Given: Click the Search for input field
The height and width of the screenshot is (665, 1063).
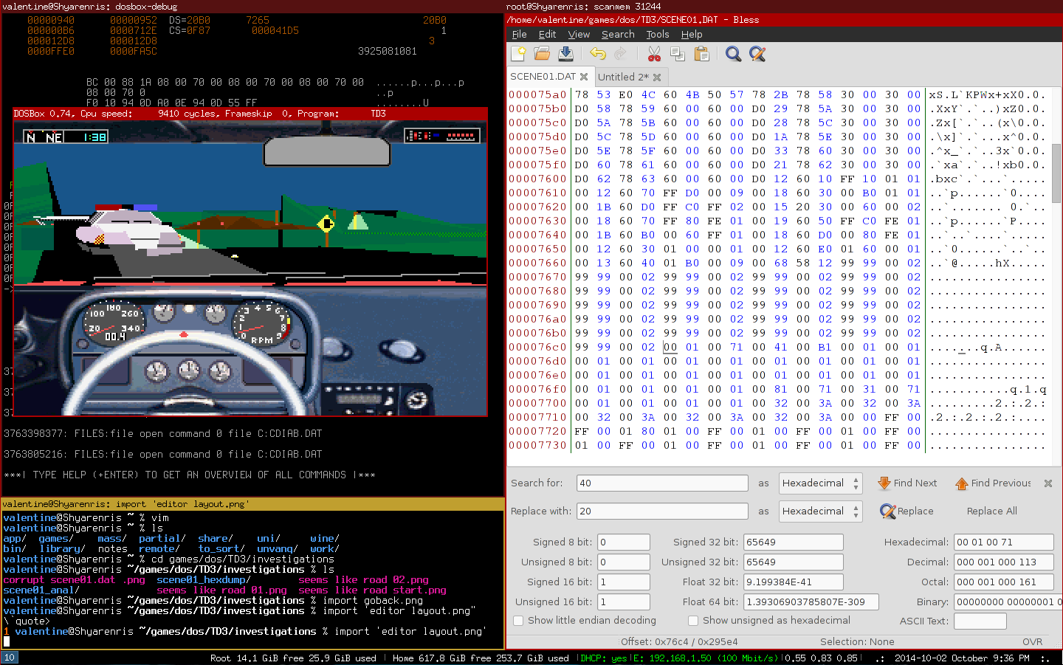Looking at the screenshot, I should (x=662, y=483).
